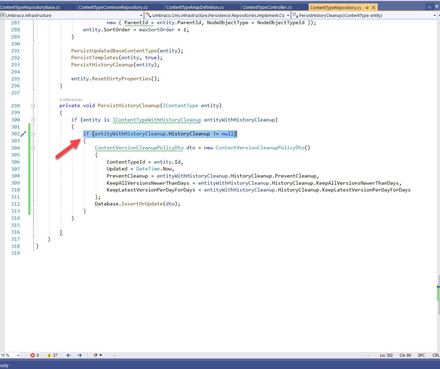The image size is (440, 369).
Task: Show hidden tabs with the double chevron button
Action: click(429, 7)
